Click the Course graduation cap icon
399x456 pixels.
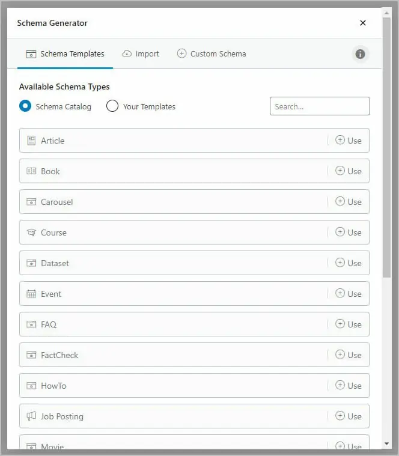(31, 233)
